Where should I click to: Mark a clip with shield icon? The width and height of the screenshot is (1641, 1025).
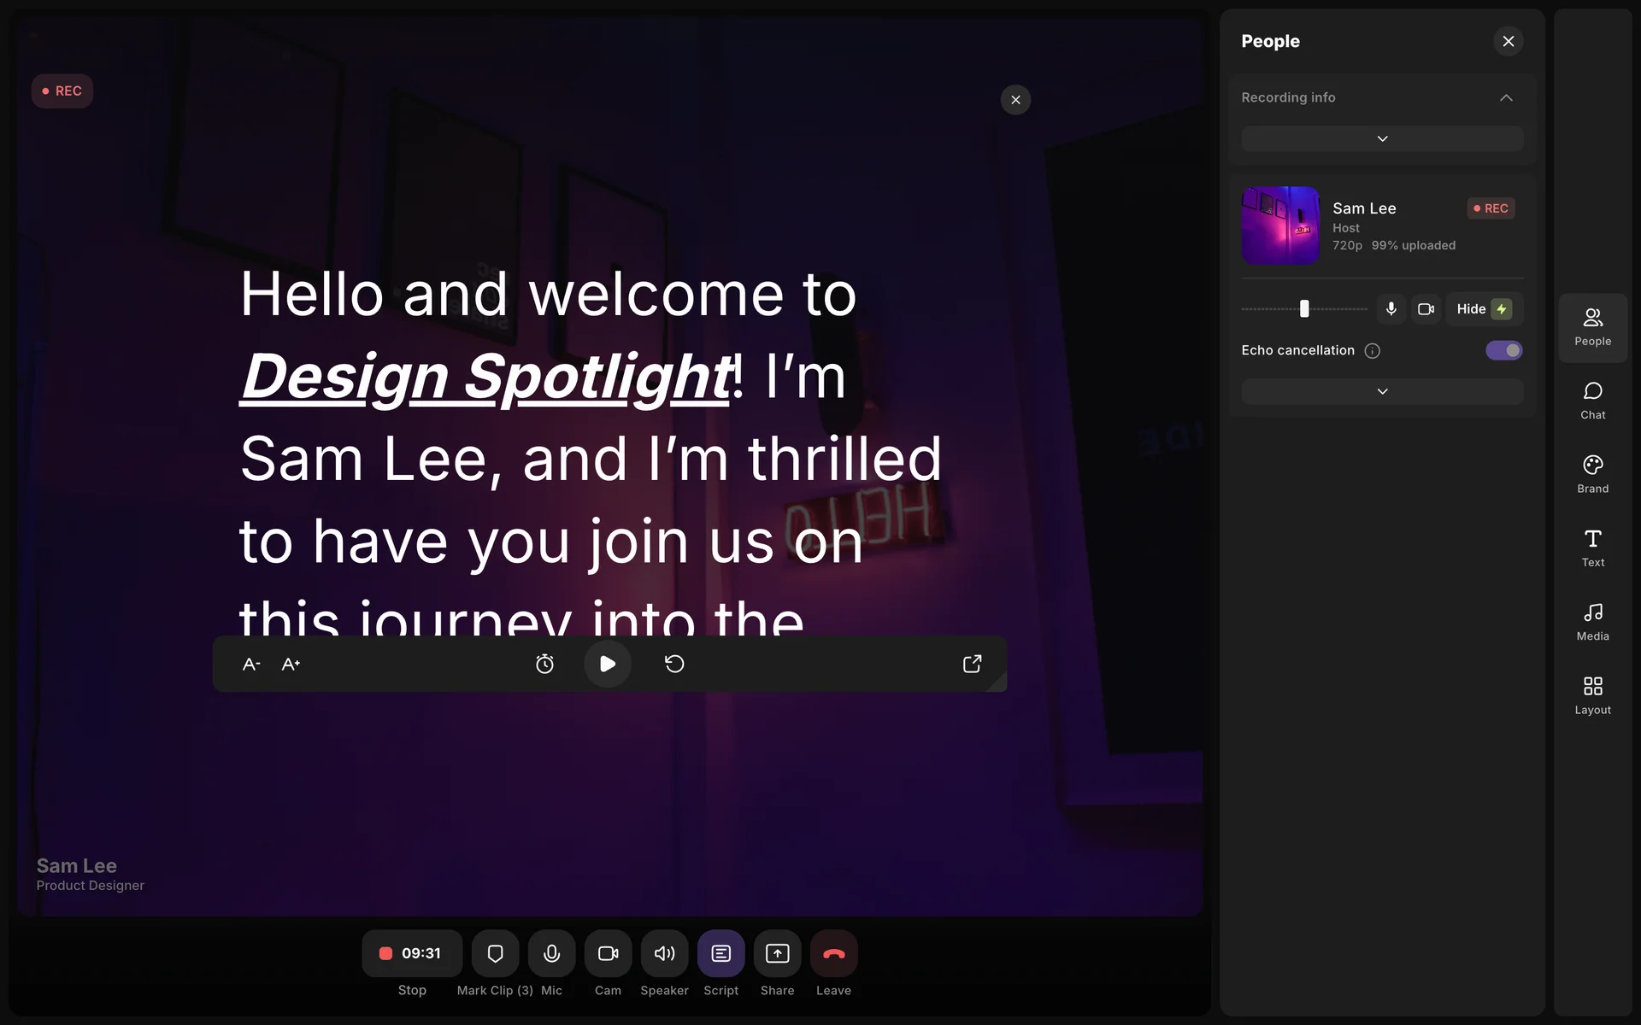tap(495, 953)
